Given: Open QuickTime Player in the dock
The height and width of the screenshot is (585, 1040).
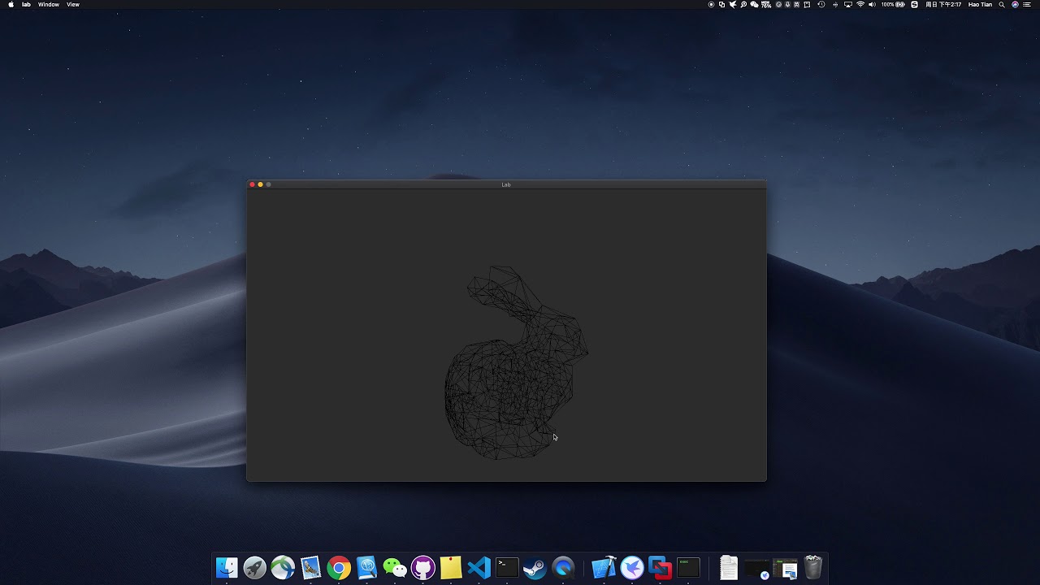Looking at the screenshot, I should tap(563, 567).
